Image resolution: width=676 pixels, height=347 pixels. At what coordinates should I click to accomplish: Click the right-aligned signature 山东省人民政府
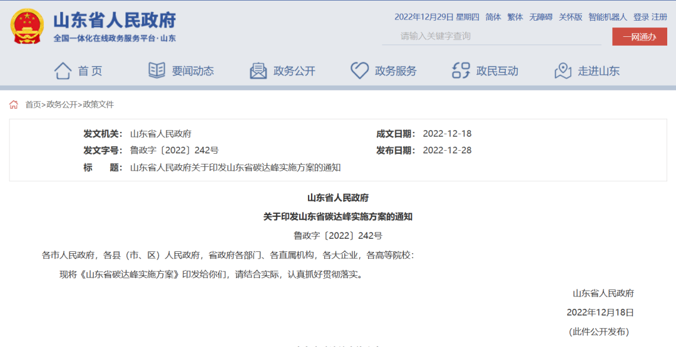(603, 294)
